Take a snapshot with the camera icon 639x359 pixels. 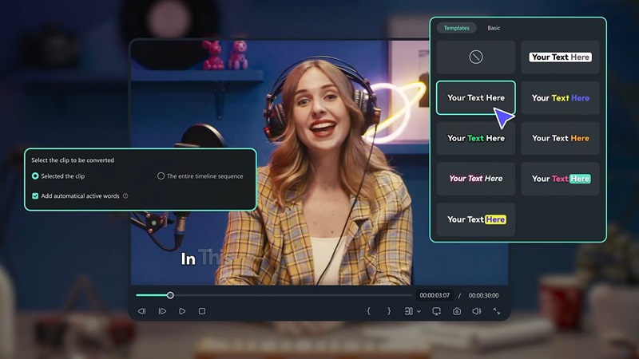tap(457, 311)
